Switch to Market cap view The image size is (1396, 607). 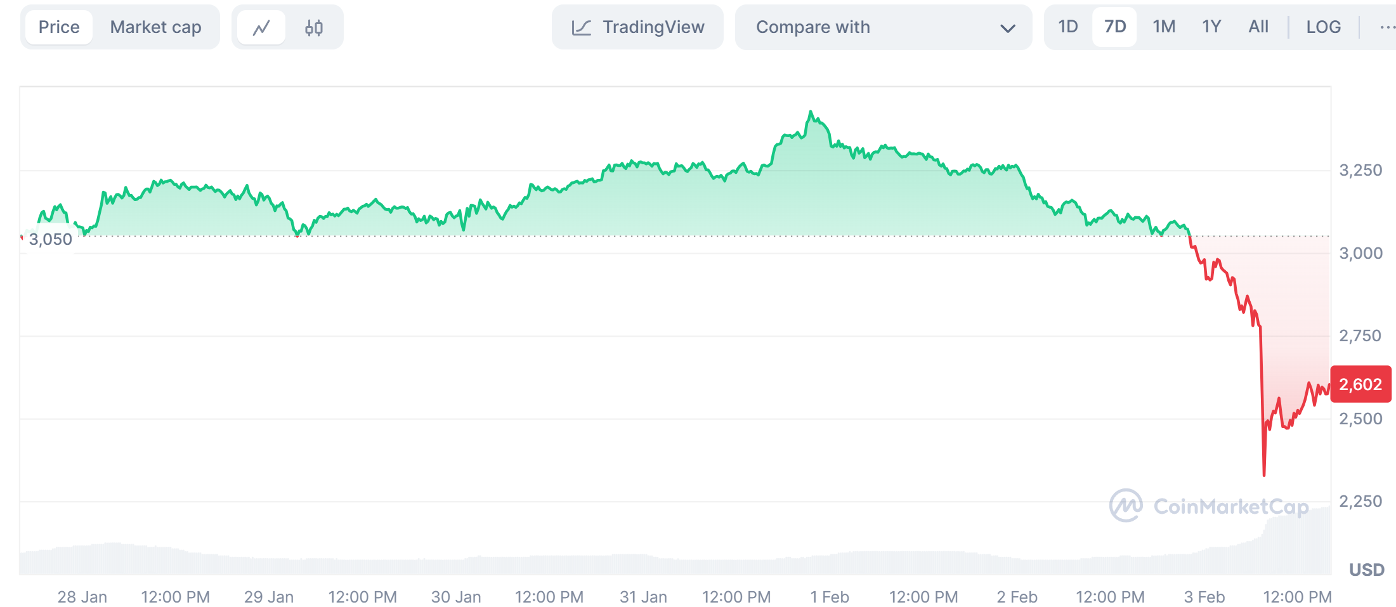(155, 27)
